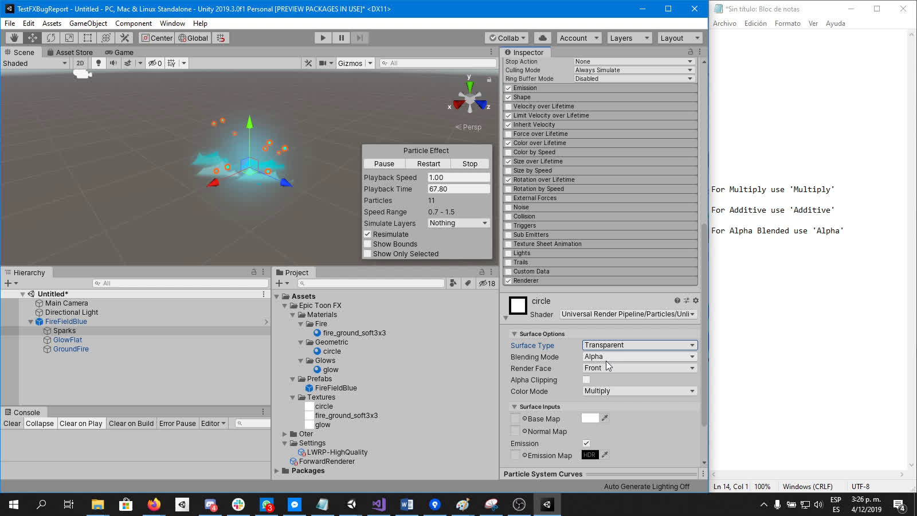Click the Play button
This screenshot has height=516, width=917.
click(x=323, y=38)
